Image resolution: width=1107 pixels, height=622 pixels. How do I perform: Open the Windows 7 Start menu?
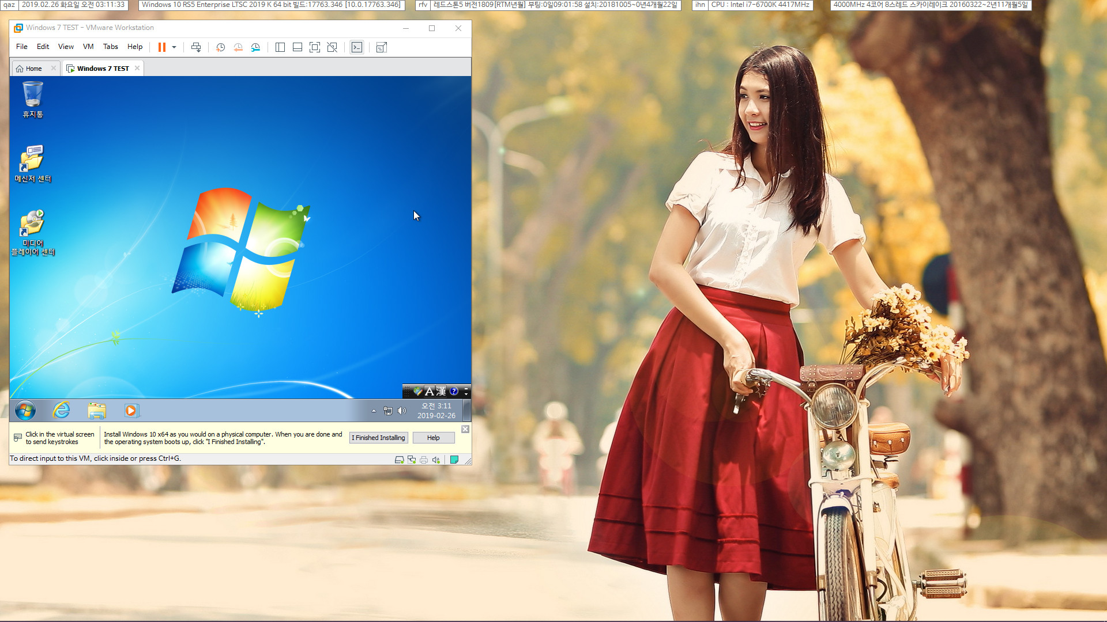click(25, 411)
